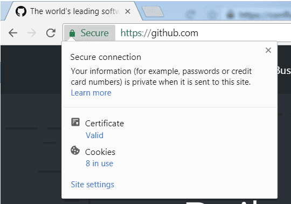Viewport: 291px width, 204px height.
Task: Open Site settings
Action: [93, 185]
